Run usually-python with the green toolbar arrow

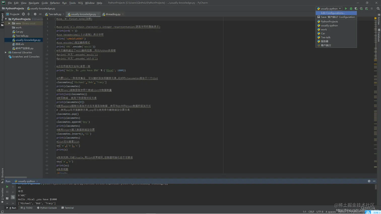(346, 9)
